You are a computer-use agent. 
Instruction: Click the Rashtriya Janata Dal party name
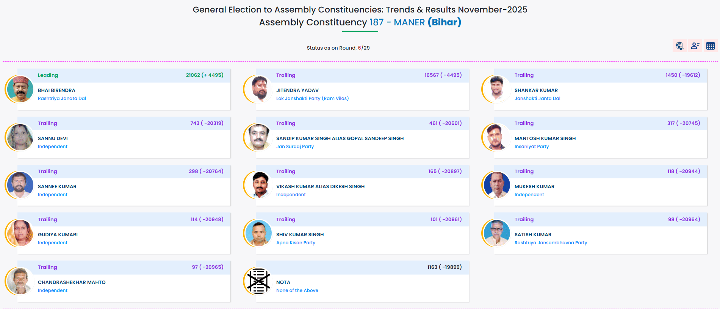(x=62, y=98)
